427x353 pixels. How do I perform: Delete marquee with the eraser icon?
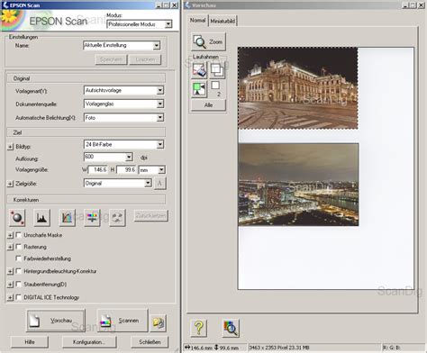(x=199, y=70)
